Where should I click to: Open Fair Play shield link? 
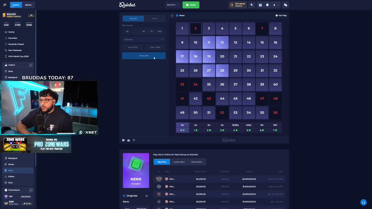pyautogui.click(x=281, y=15)
